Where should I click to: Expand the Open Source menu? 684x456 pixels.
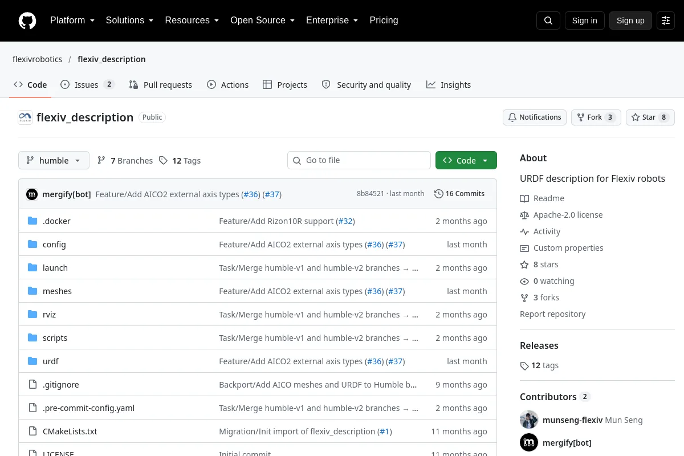pyautogui.click(x=262, y=21)
